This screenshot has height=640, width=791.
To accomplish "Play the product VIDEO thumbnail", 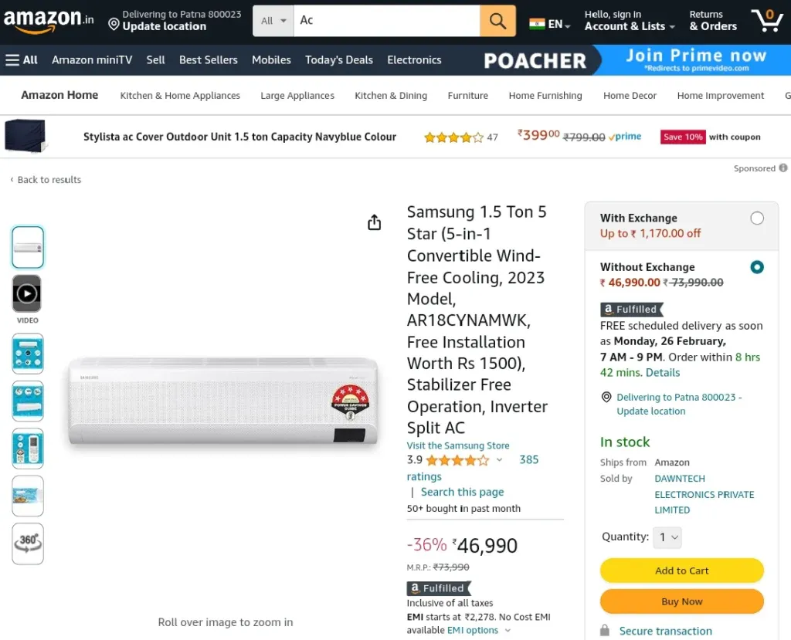I will (x=27, y=293).
